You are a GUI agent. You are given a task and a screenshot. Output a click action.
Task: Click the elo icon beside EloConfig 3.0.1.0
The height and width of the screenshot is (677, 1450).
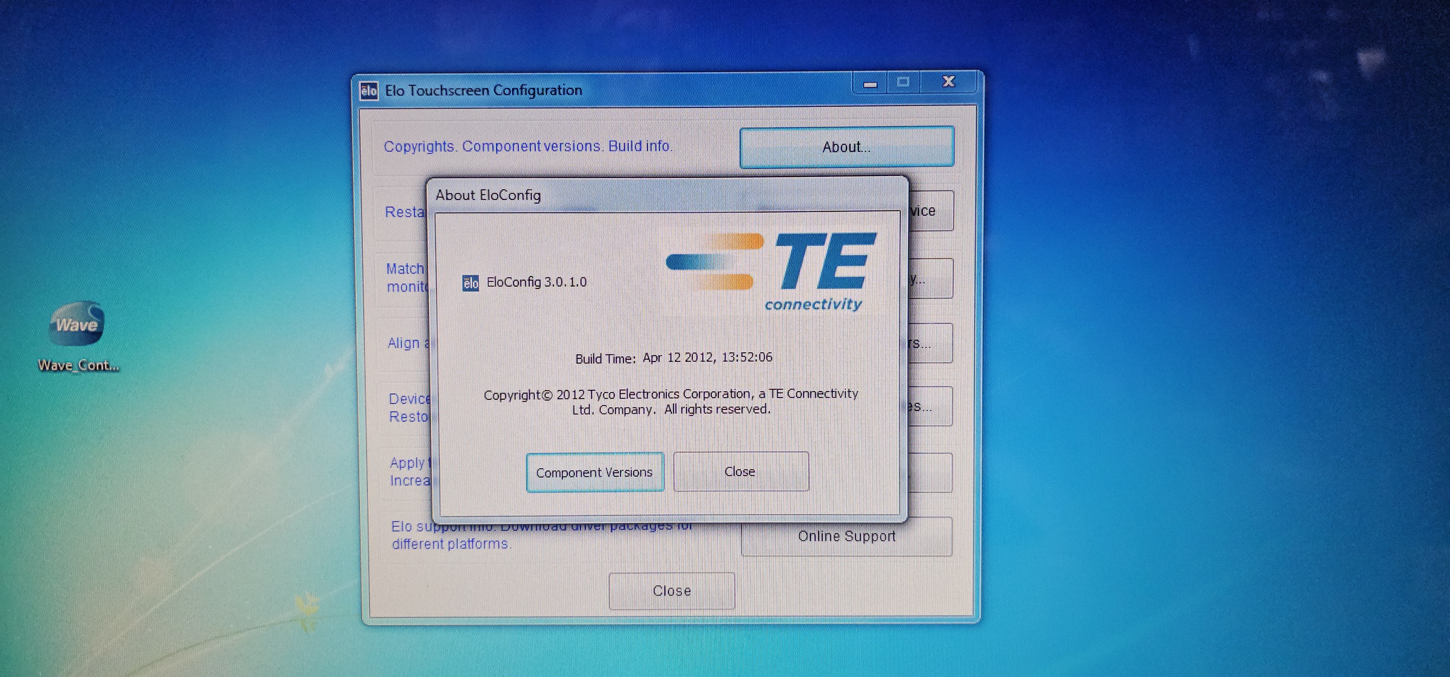coord(471,282)
